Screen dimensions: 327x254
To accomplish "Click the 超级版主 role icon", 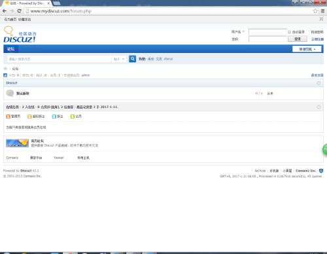I will tap(29, 117).
